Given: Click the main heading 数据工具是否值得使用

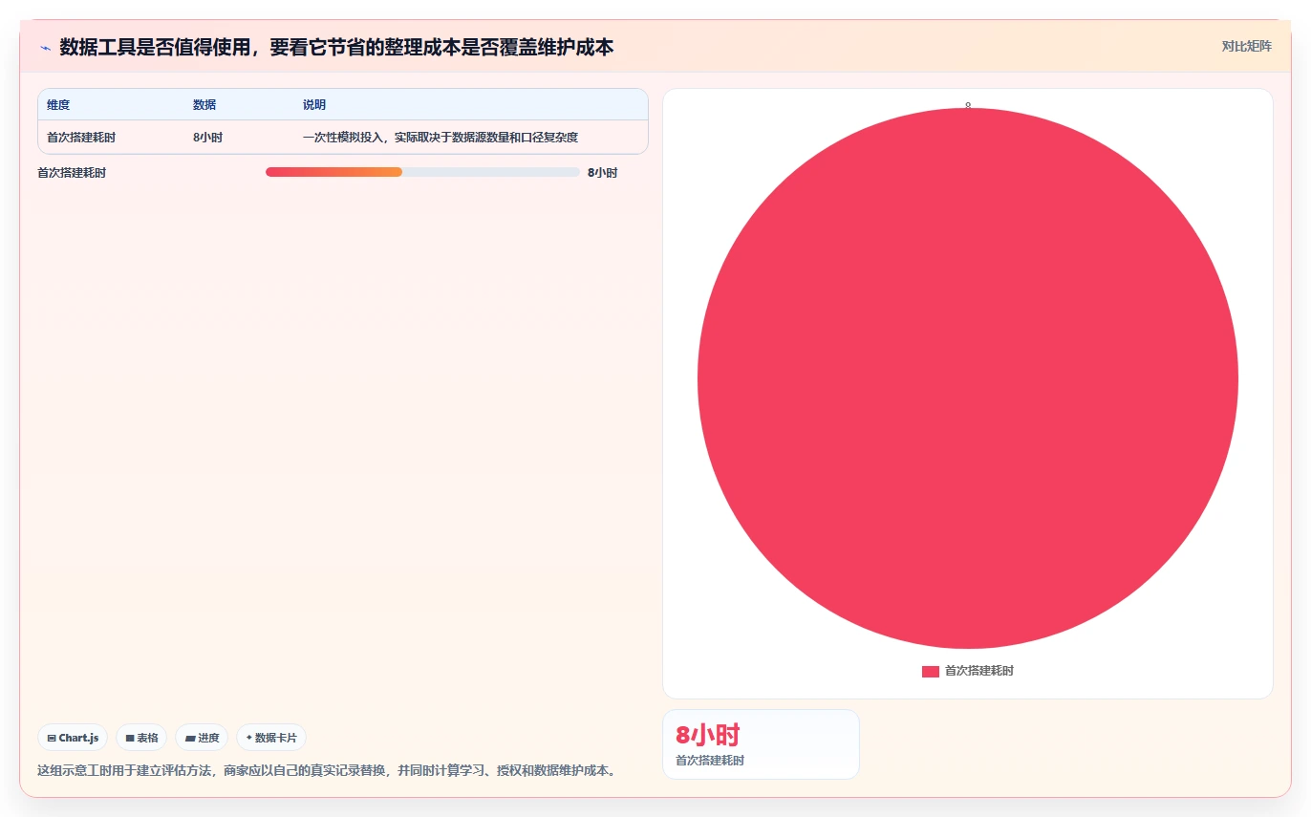Looking at the screenshot, I should [336, 47].
